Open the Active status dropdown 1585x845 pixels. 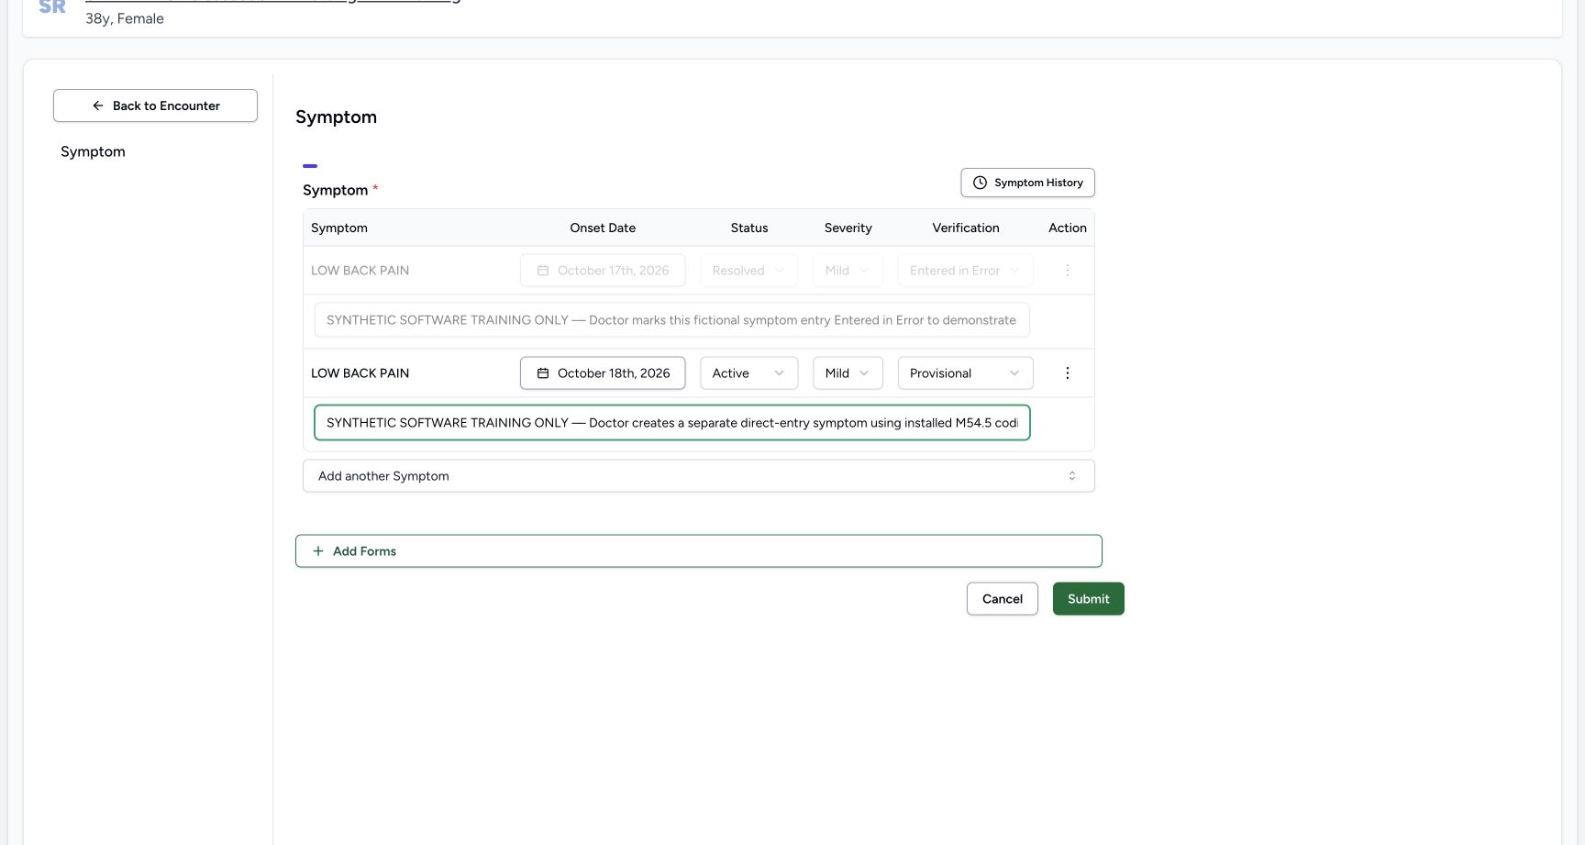748,373
